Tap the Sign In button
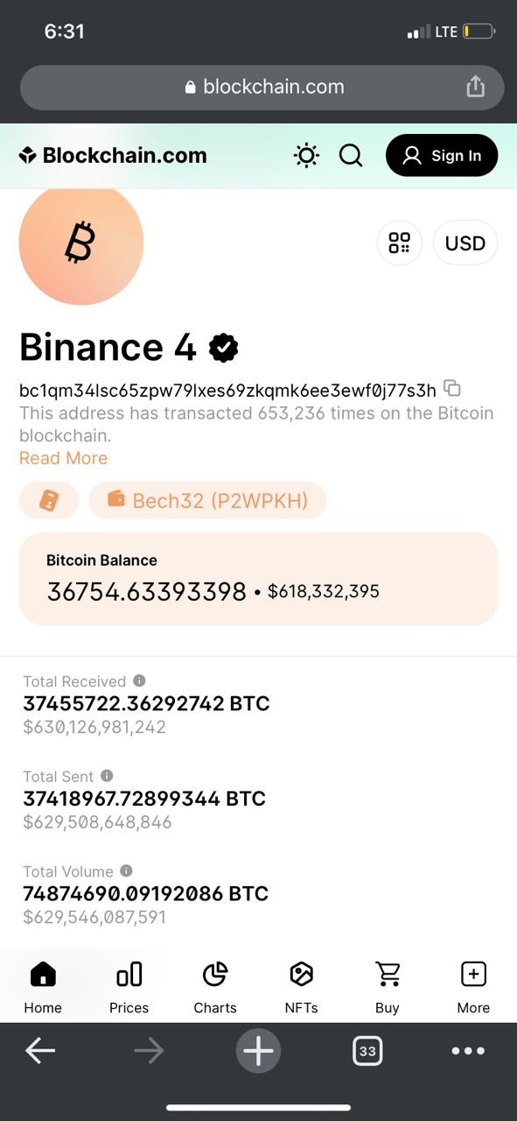The height and width of the screenshot is (1121, 517). point(442,156)
